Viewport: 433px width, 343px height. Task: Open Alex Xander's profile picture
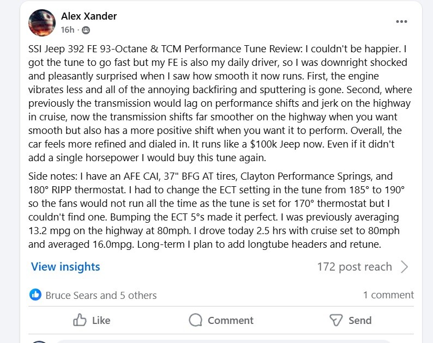coord(42,23)
